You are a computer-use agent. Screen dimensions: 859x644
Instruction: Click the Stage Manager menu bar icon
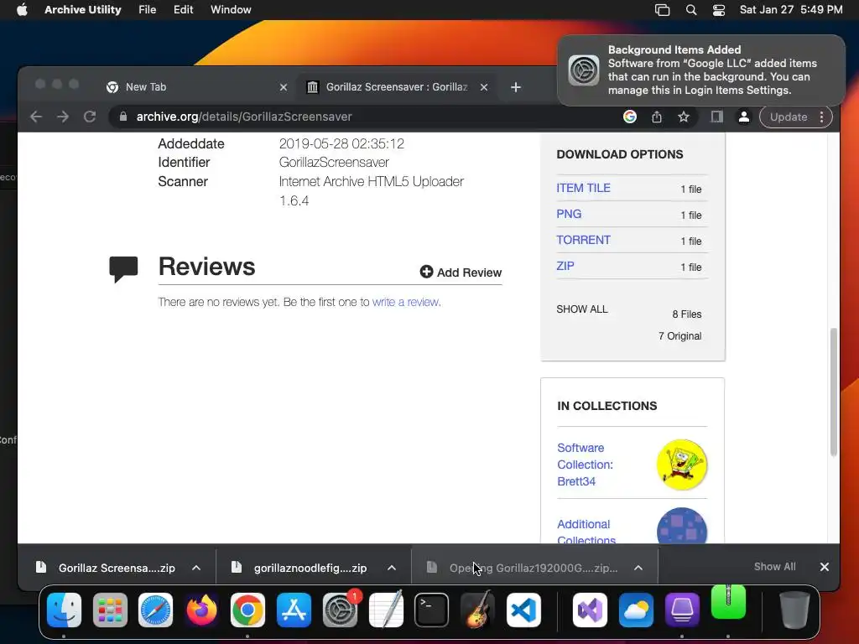click(663, 10)
